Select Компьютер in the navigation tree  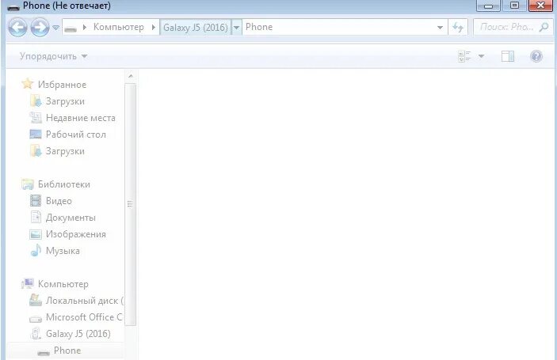pos(63,284)
